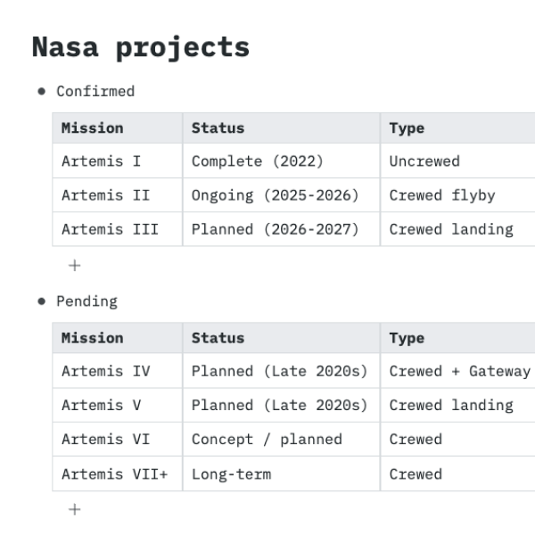Click the 'Long-term' status cell
Screen dimensions: 535x535
(282, 474)
